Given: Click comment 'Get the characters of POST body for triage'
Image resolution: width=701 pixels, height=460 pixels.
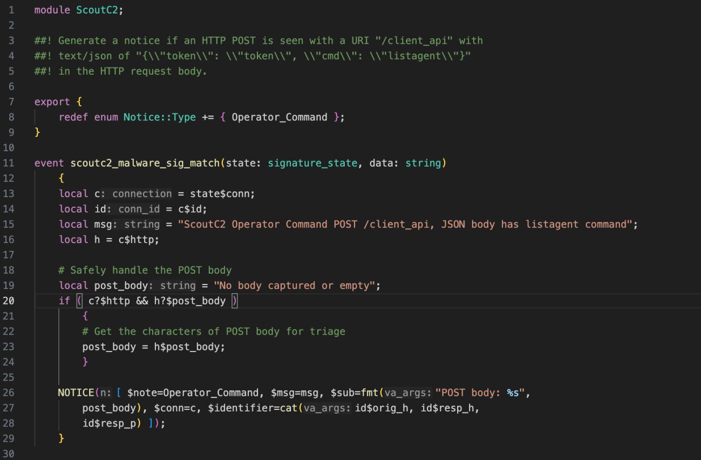Looking at the screenshot, I should tap(214, 332).
